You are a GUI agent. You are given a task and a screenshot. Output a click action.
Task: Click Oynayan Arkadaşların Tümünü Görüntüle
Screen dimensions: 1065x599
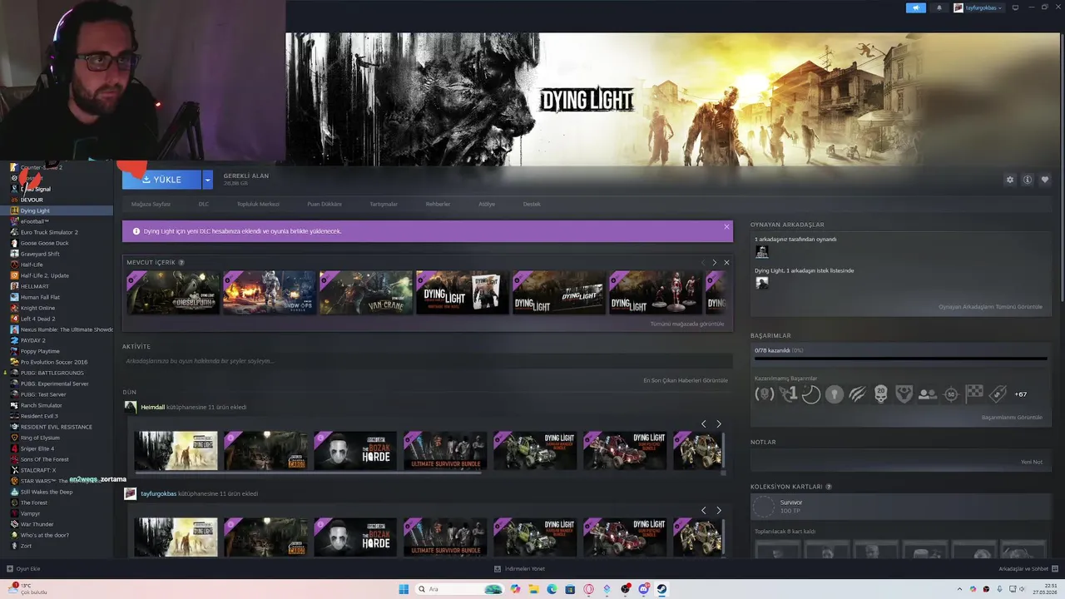[990, 307]
